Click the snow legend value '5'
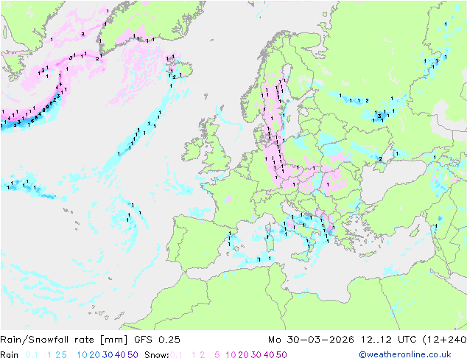Viewport: 467px width, 361px height. pos(217,355)
